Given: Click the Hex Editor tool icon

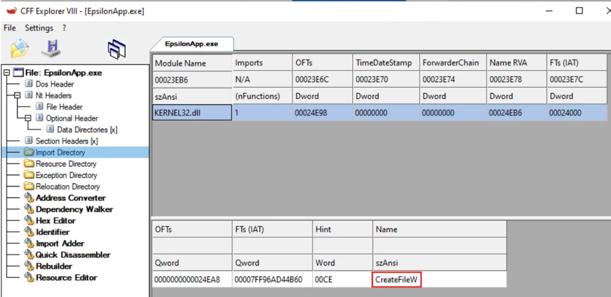Looking at the screenshot, I should [x=29, y=221].
